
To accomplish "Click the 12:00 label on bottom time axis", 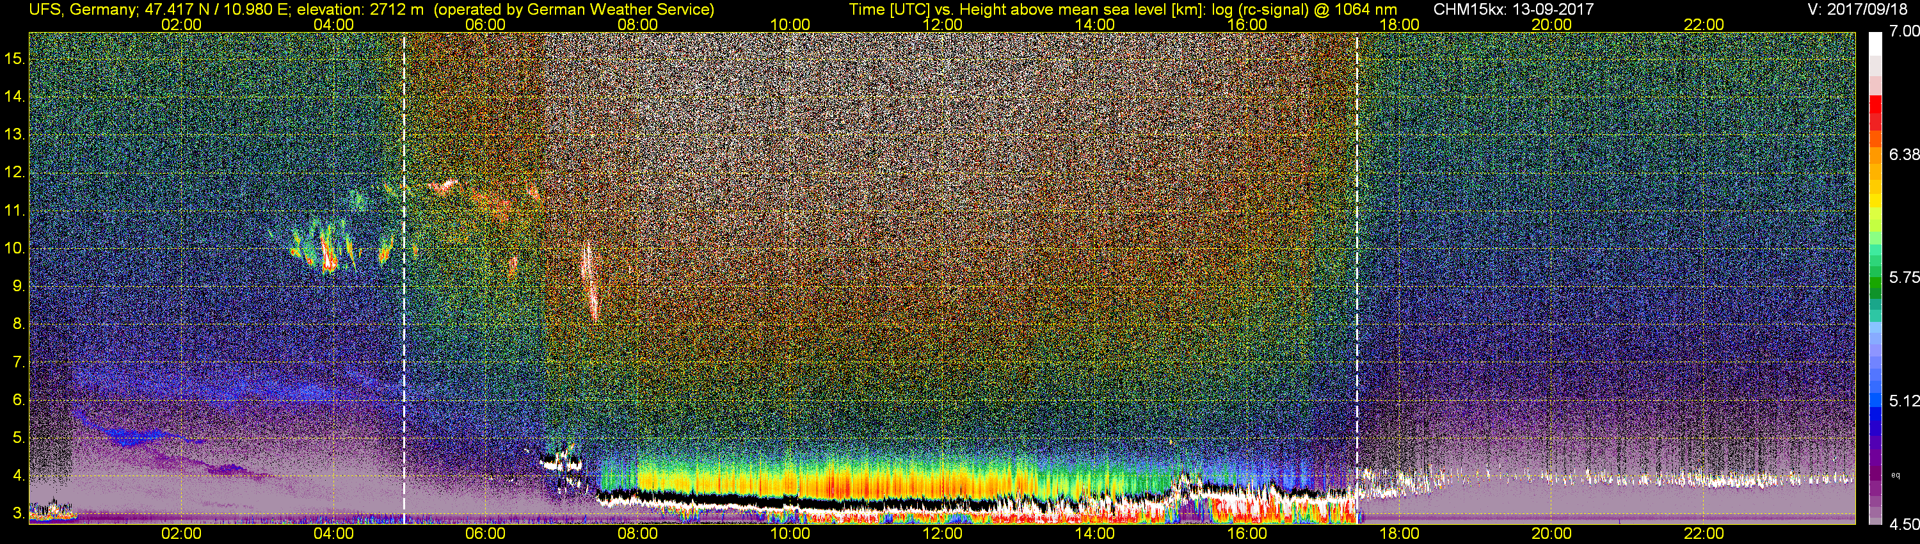I will 942,534.
